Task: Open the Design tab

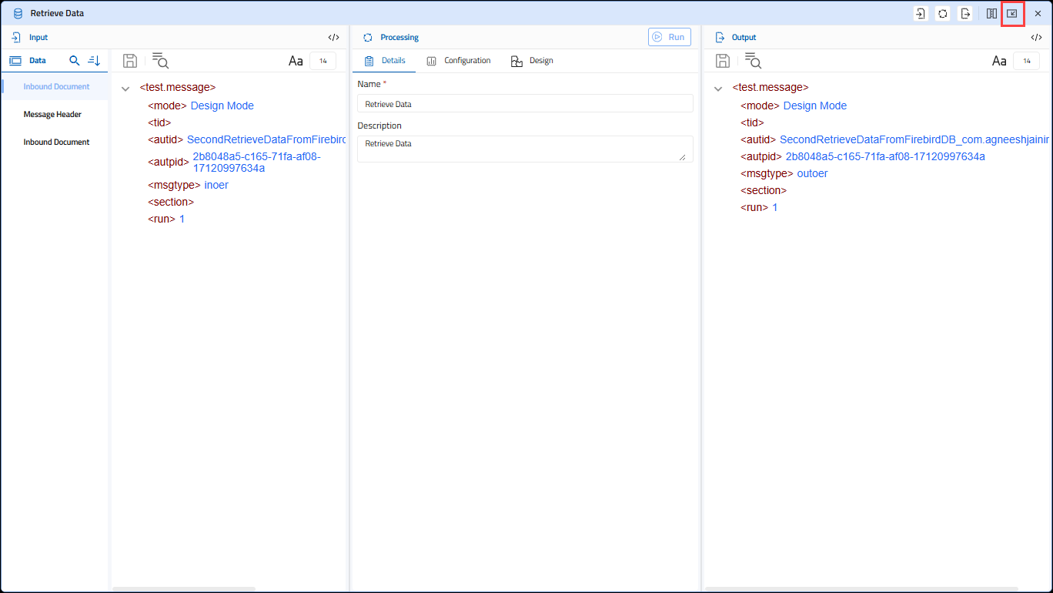Action: 532,61
